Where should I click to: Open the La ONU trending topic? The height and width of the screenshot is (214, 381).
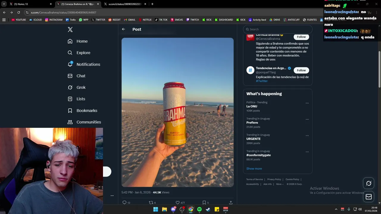[x=252, y=106]
